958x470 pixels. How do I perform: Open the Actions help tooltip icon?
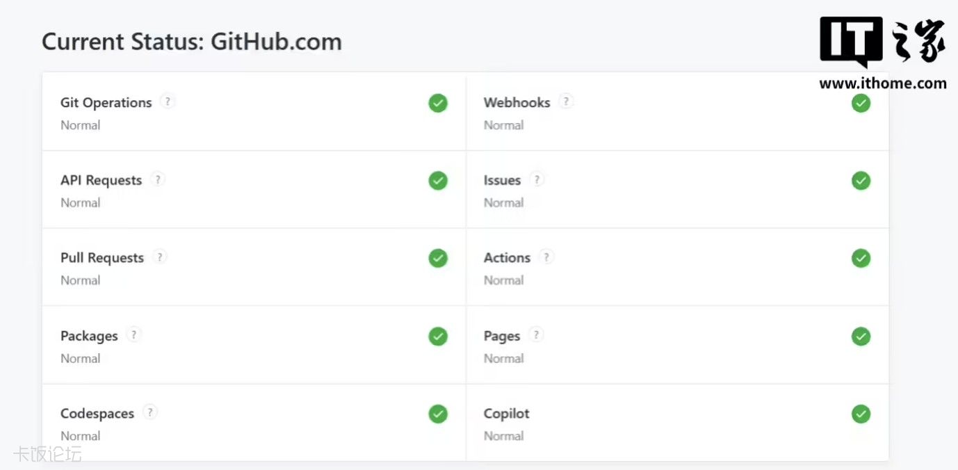tap(546, 257)
